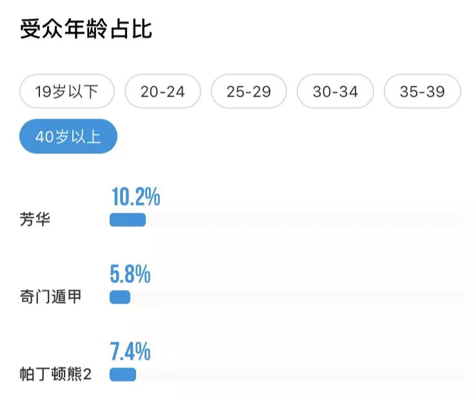Click the 5.8% percentage value
This screenshot has width=476, height=394.
(x=130, y=274)
